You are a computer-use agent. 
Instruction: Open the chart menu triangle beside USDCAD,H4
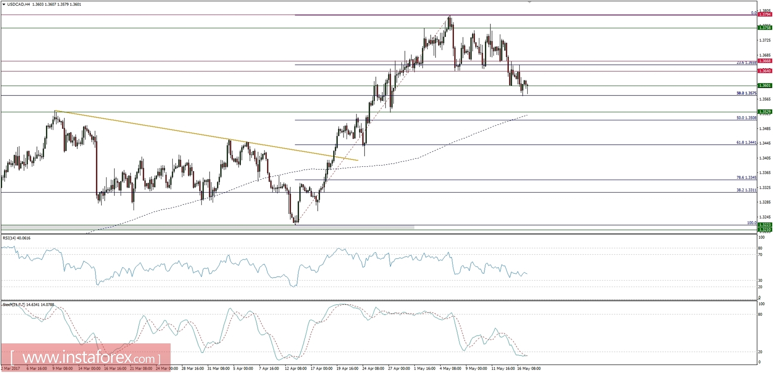(4, 4)
